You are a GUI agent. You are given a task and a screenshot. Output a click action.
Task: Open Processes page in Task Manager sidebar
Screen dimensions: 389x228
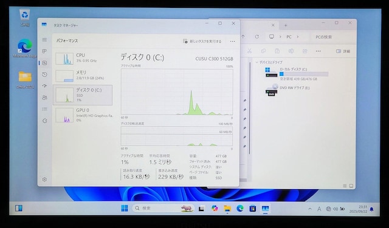tap(44, 52)
